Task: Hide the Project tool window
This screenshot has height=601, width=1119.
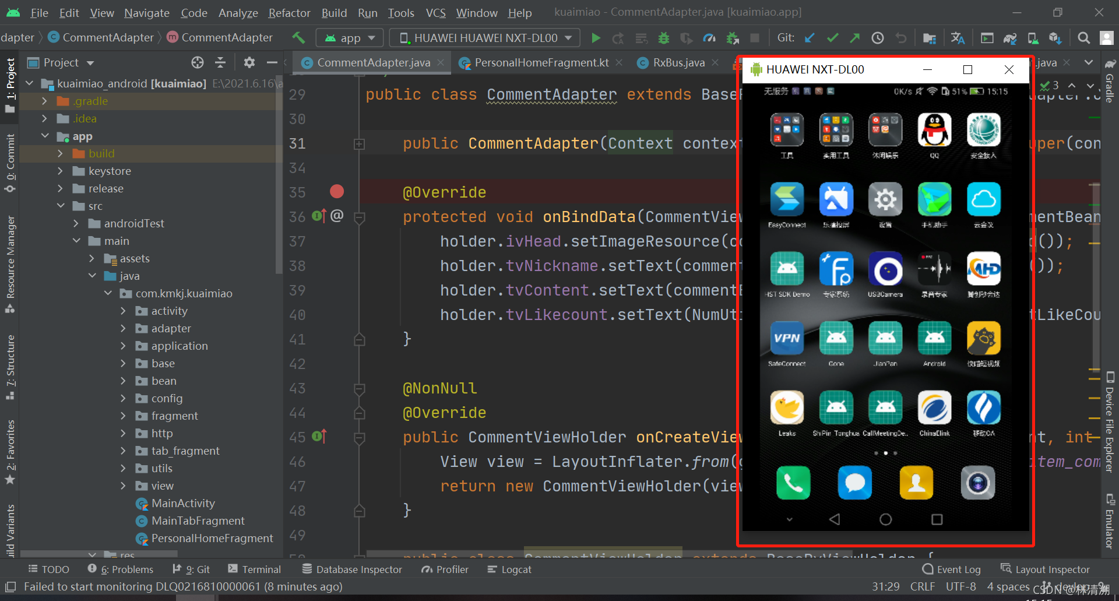Action: tap(272, 62)
